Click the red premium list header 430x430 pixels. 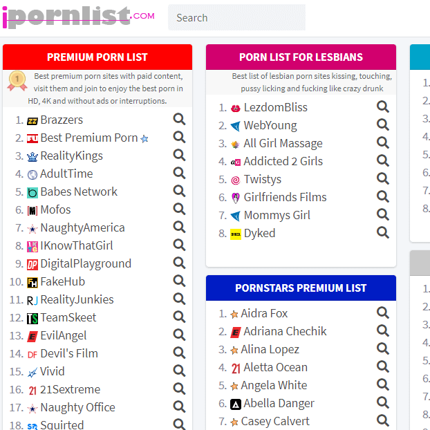click(97, 57)
